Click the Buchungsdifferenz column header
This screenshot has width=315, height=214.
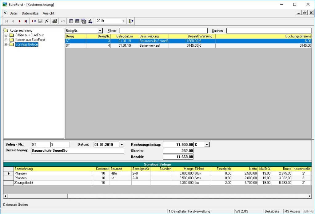263,36
